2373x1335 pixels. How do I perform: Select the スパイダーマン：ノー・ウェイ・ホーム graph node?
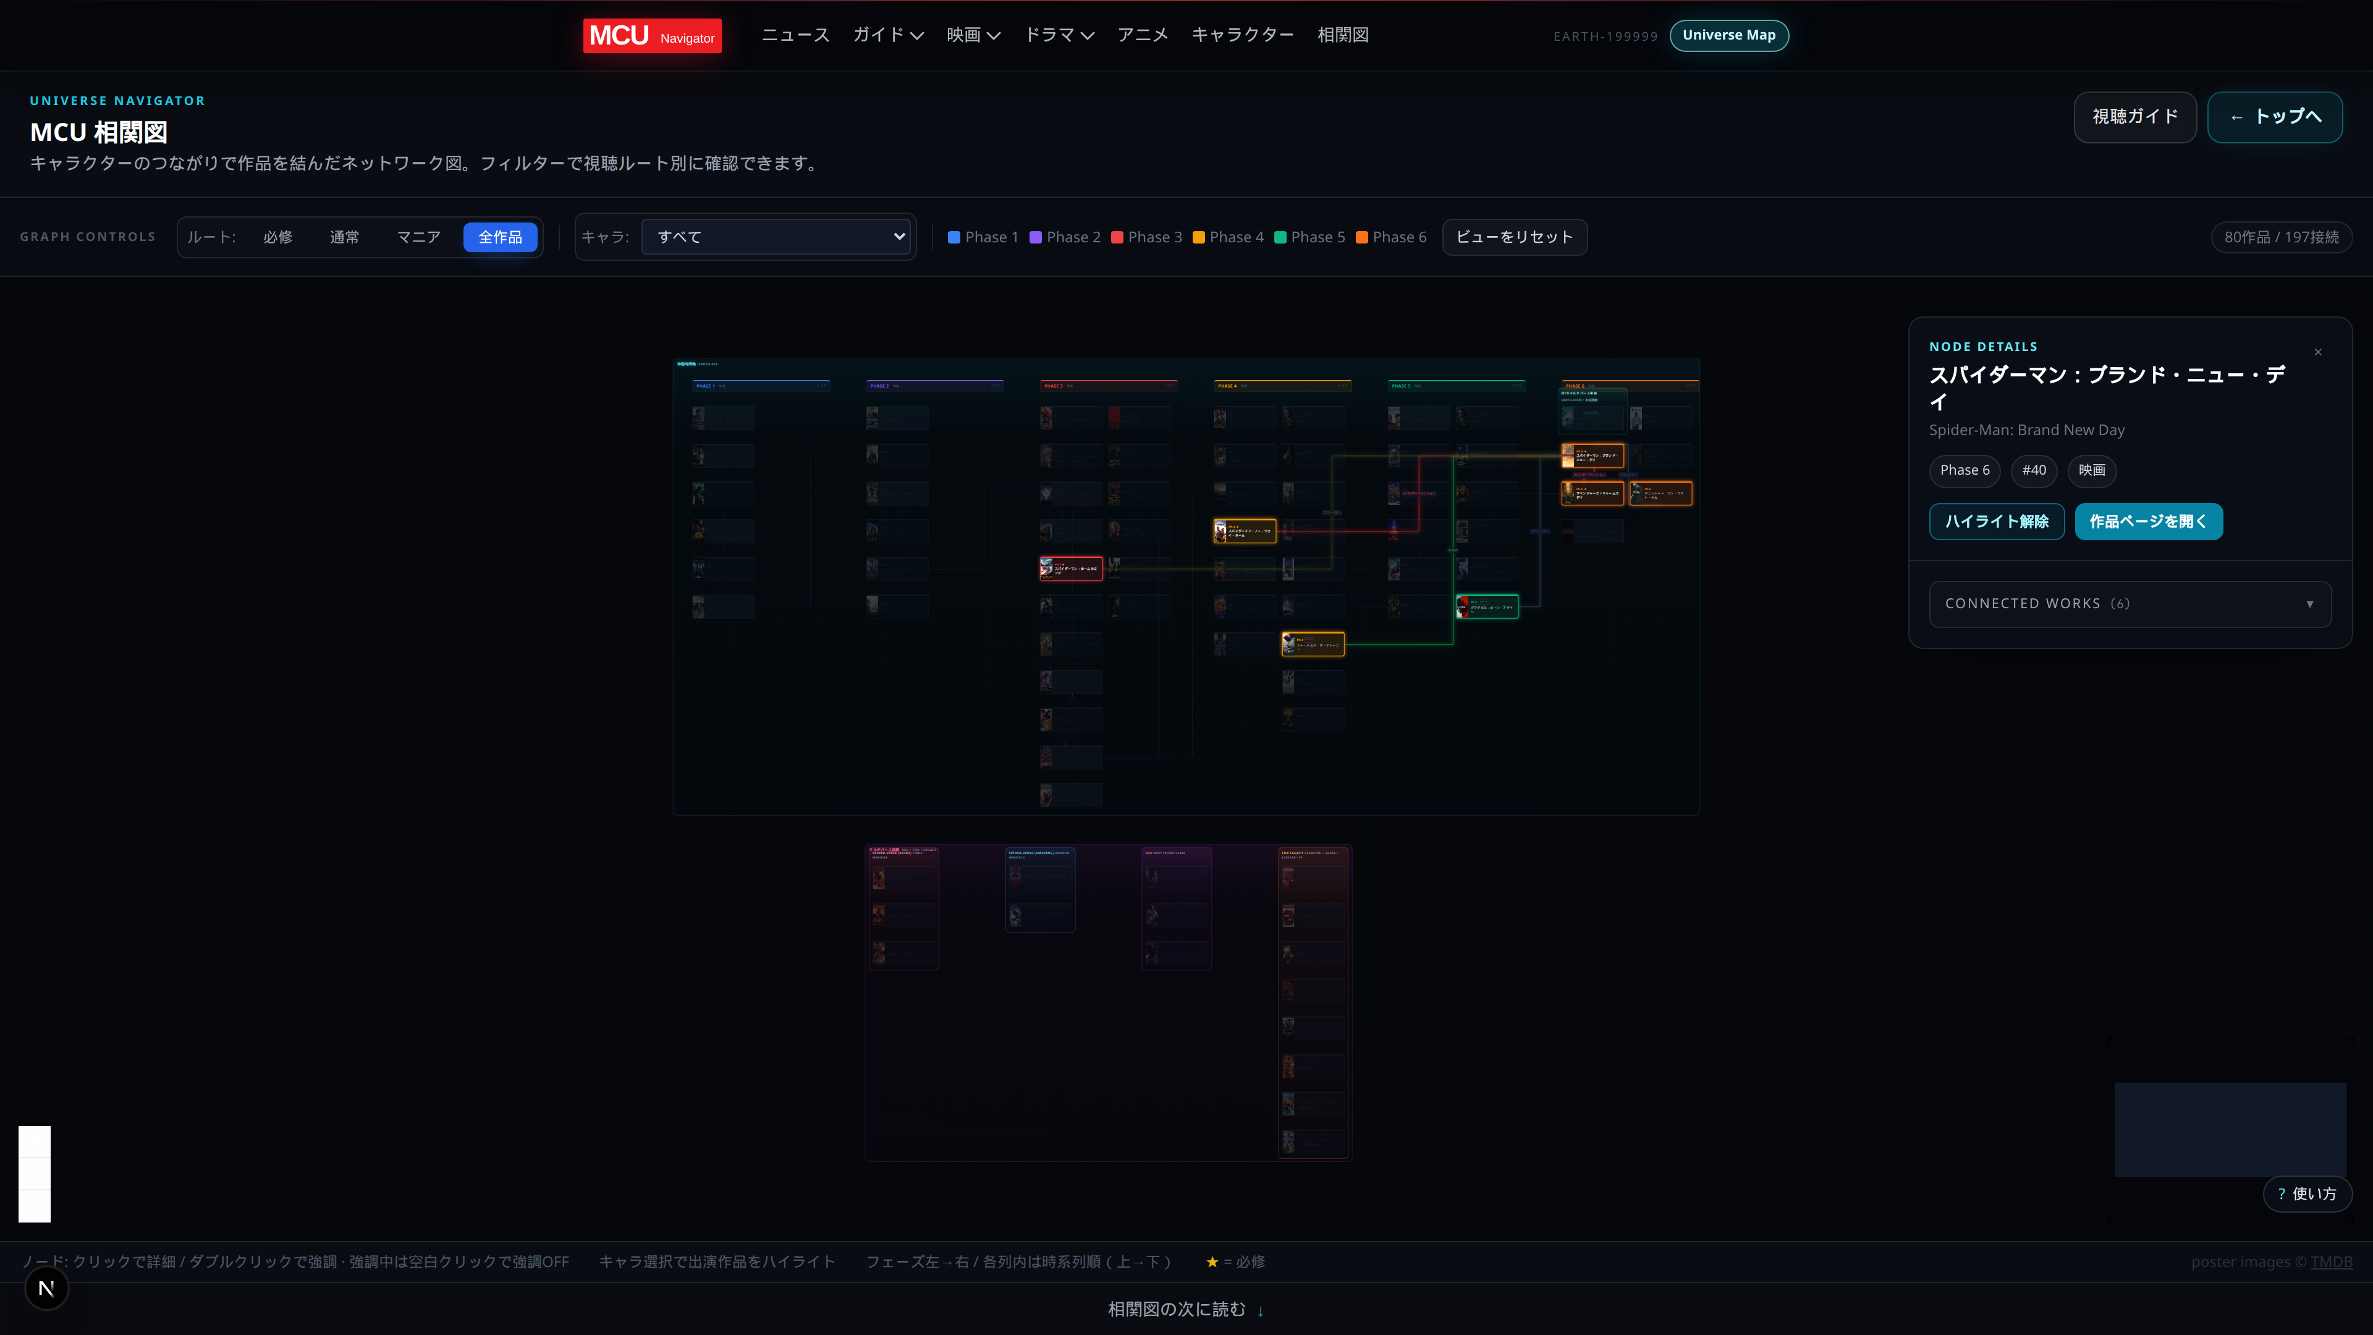pyautogui.click(x=1245, y=532)
